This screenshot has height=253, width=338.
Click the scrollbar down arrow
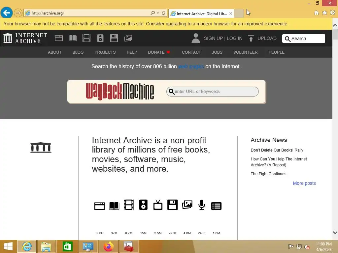[x=335, y=233]
